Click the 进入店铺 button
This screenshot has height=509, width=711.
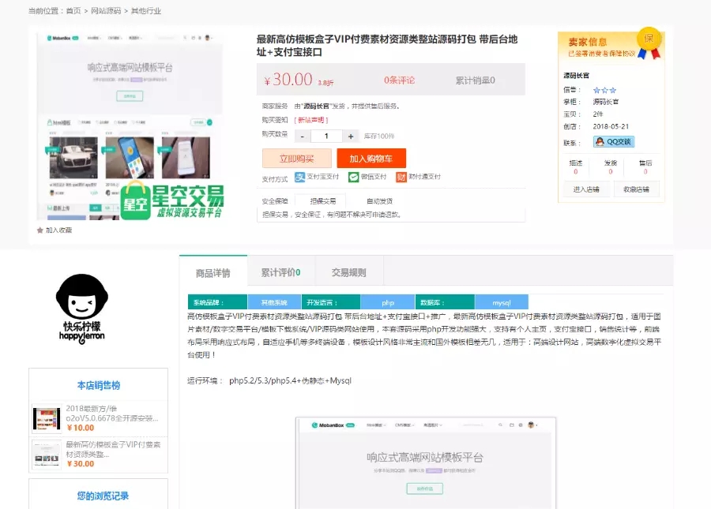585,189
